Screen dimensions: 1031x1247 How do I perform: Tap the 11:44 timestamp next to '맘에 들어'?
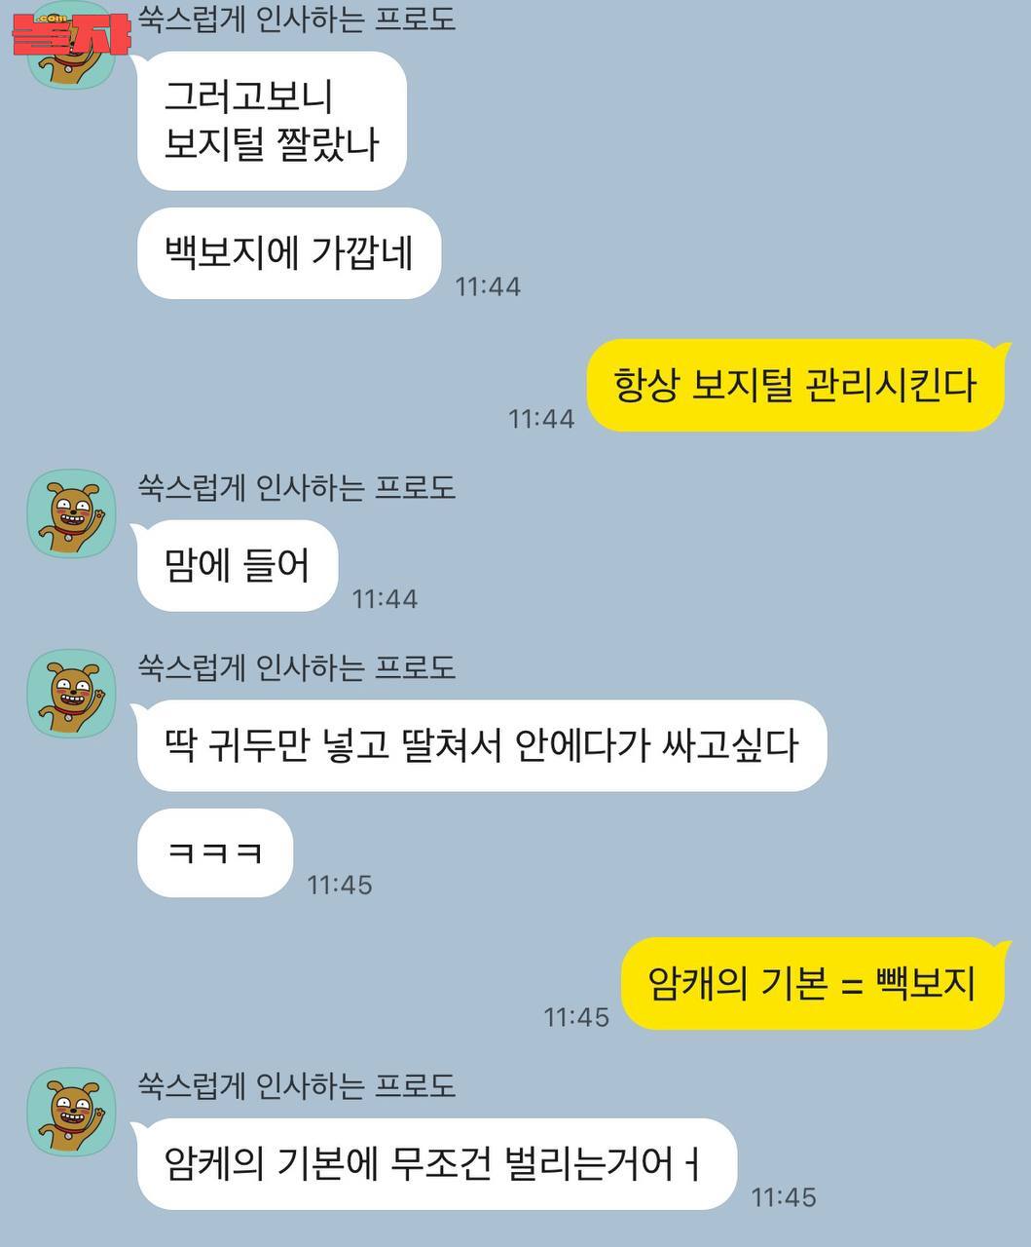coord(385,598)
